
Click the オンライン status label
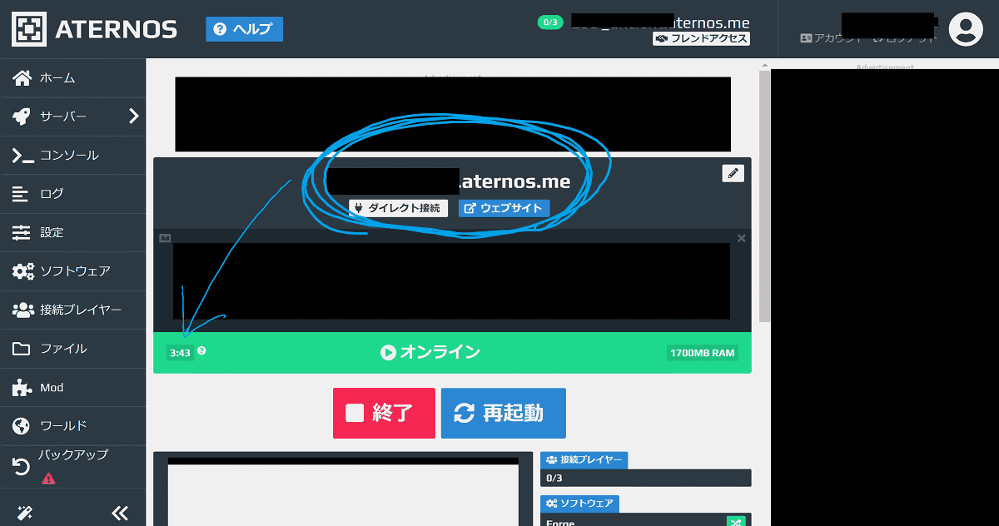tap(430, 352)
